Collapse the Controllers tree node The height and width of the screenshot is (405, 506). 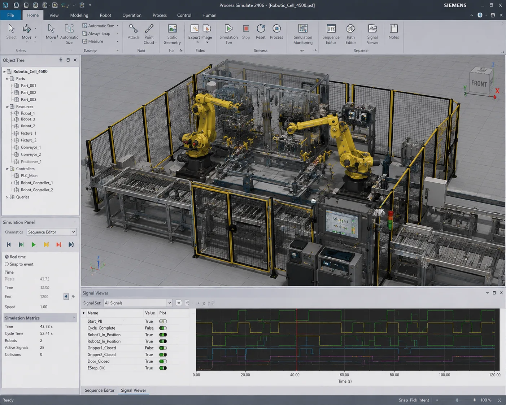[7, 169]
